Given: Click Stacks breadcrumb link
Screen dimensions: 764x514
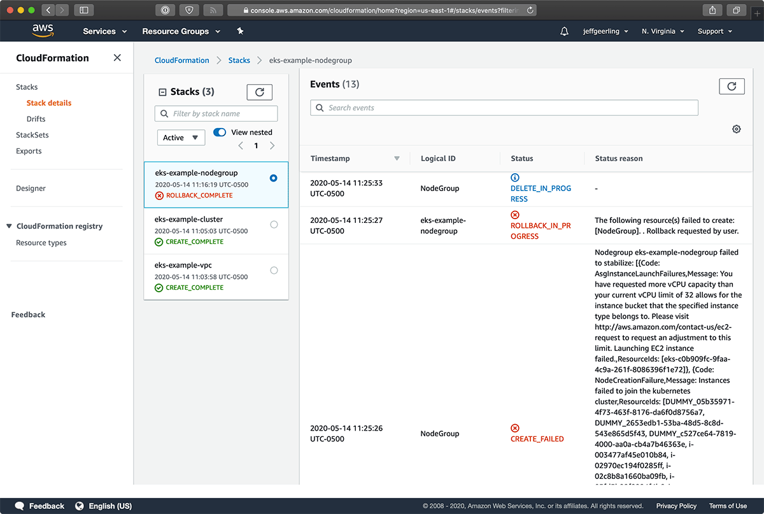Looking at the screenshot, I should 239,61.
